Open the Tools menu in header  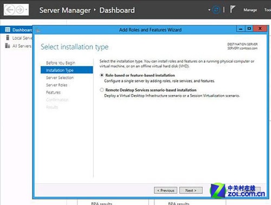click(x=268, y=10)
